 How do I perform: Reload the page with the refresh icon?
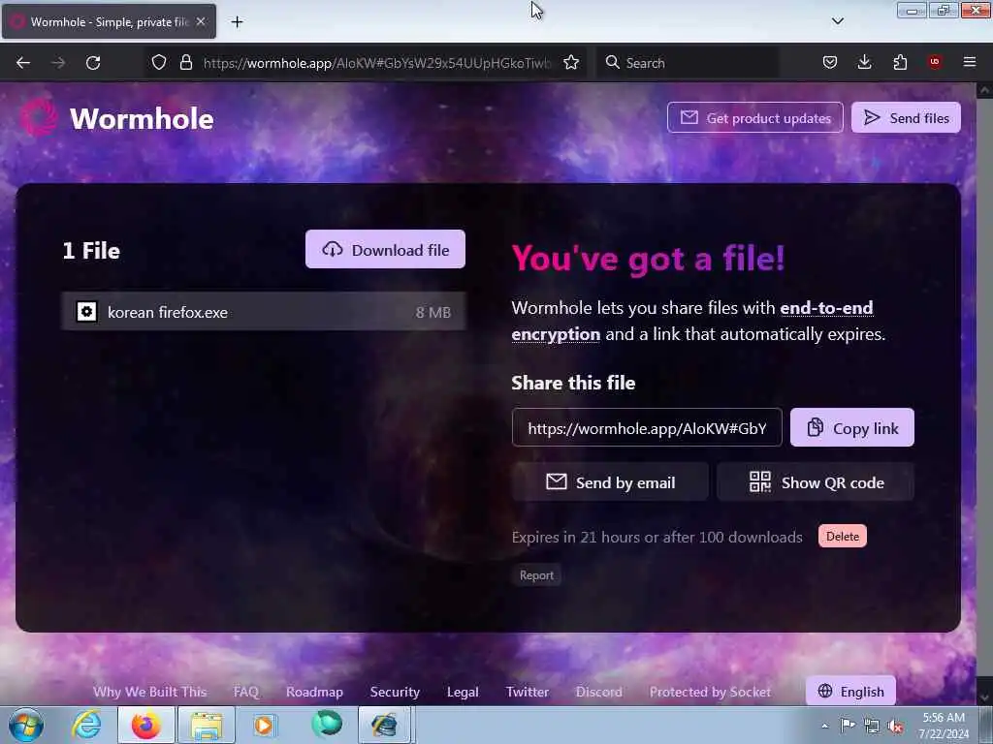tap(93, 63)
